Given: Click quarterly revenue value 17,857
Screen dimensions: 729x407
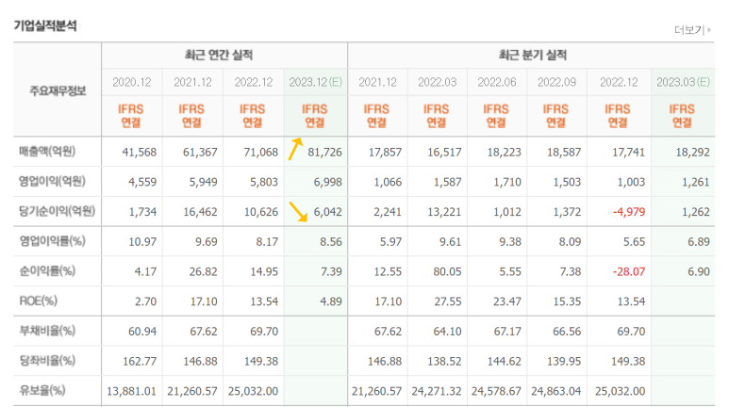Looking at the screenshot, I should tap(385, 152).
